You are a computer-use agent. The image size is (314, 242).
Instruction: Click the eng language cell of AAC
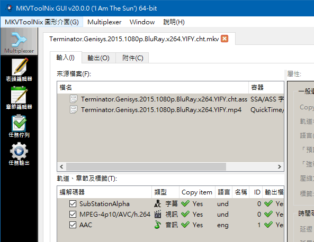(x=223, y=225)
